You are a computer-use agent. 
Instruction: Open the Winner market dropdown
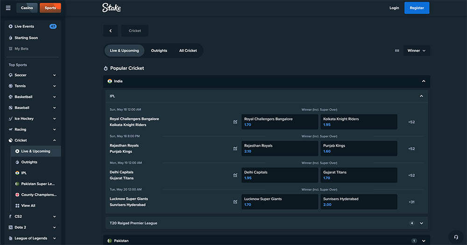tap(417, 50)
